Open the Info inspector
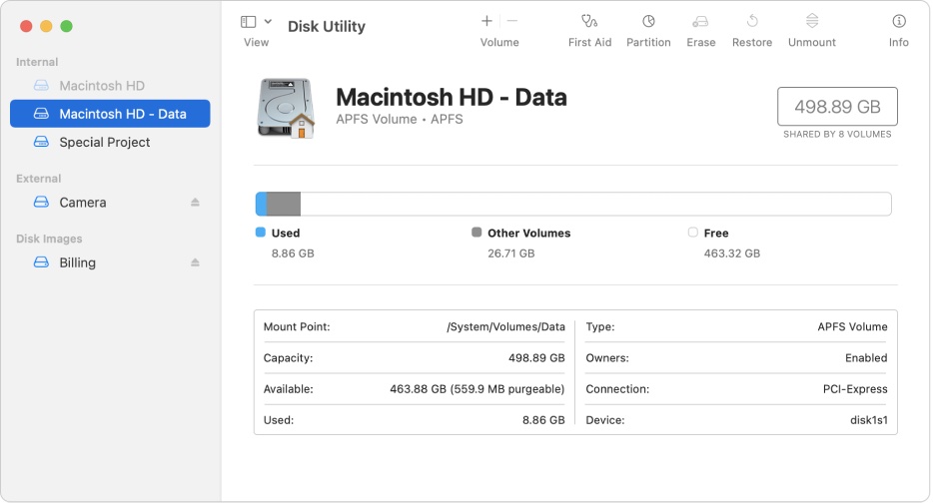 click(898, 21)
